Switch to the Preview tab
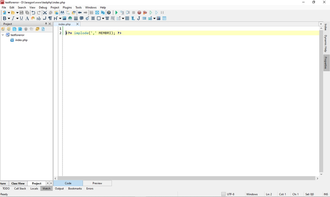330x197 pixels. (97, 183)
